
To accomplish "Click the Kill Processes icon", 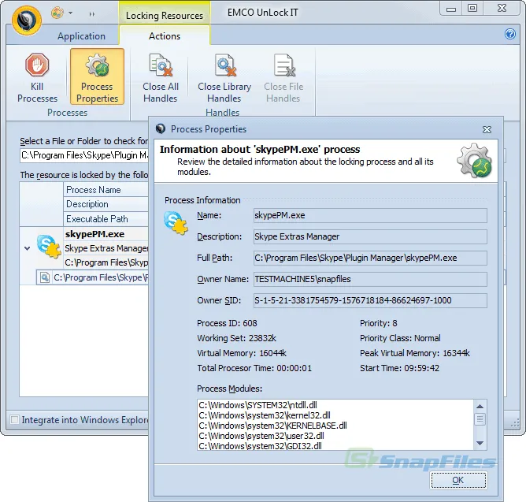I will [37, 66].
